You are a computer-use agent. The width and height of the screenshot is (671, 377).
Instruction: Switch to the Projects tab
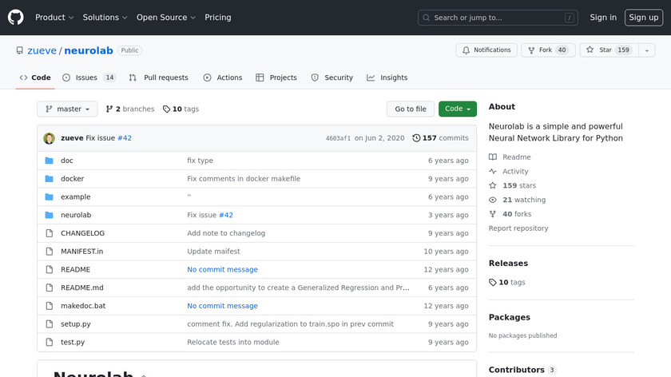[276, 77]
